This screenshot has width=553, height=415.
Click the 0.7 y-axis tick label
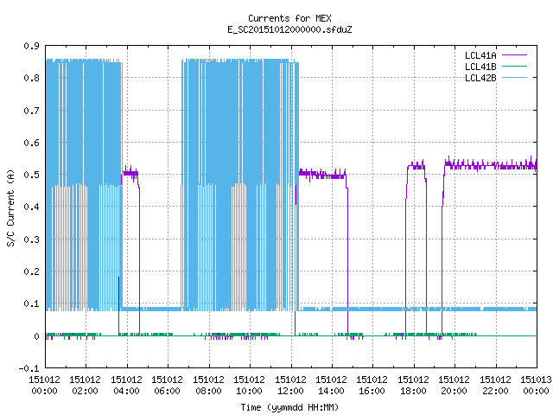click(31, 111)
